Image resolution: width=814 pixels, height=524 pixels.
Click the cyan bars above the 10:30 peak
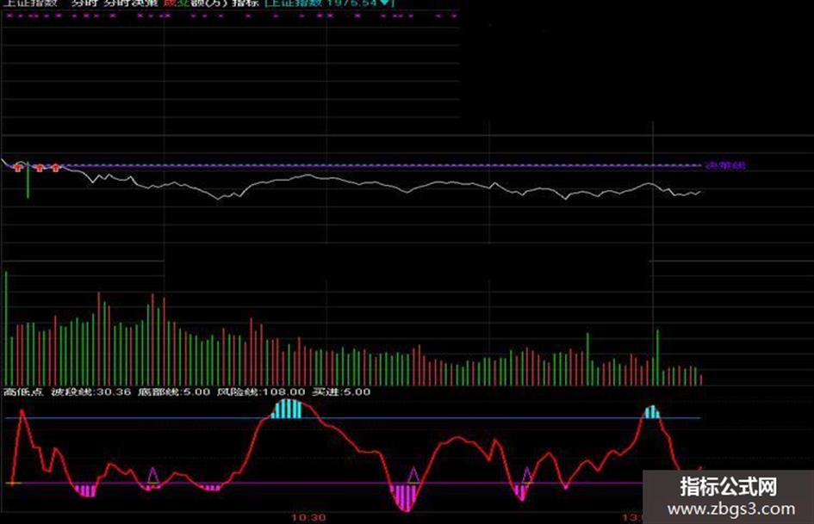(288, 409)
